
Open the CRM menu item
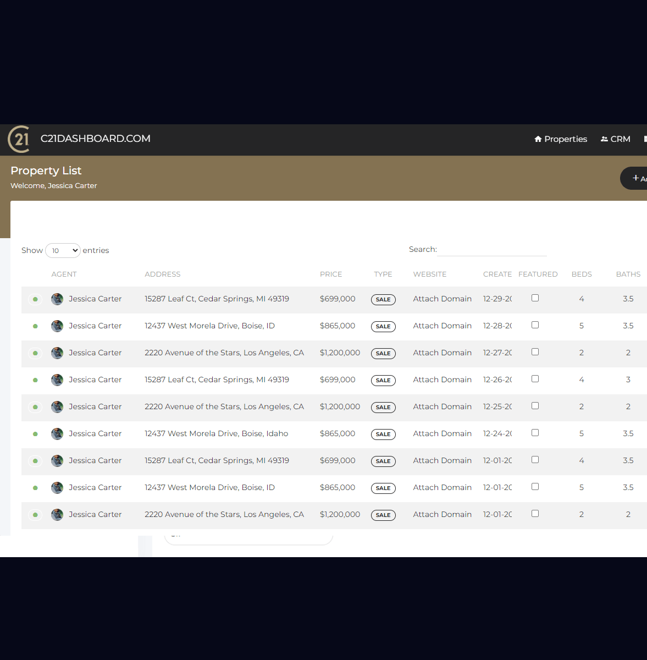(x=616, y=139)
